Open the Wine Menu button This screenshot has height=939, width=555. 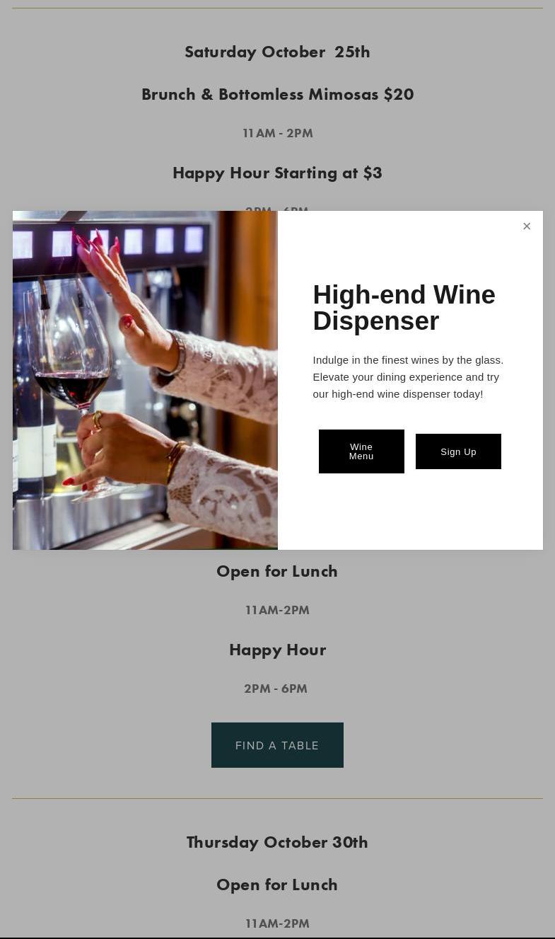point(361,451)
